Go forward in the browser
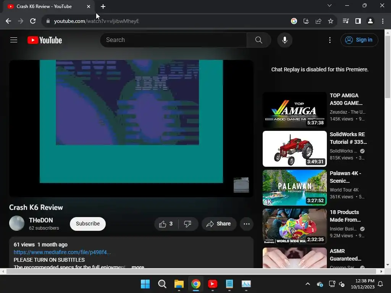 (21, 21)
